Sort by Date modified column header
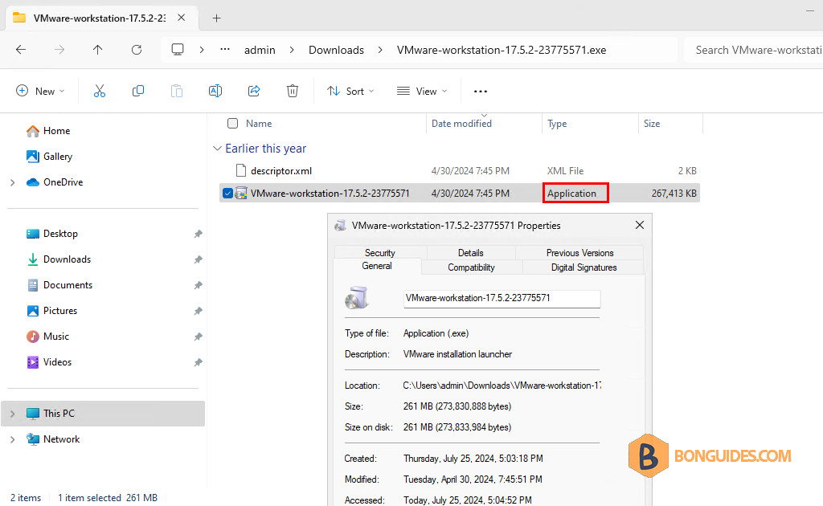Screen dimensions: 823x506 click(x=461, y=123)
